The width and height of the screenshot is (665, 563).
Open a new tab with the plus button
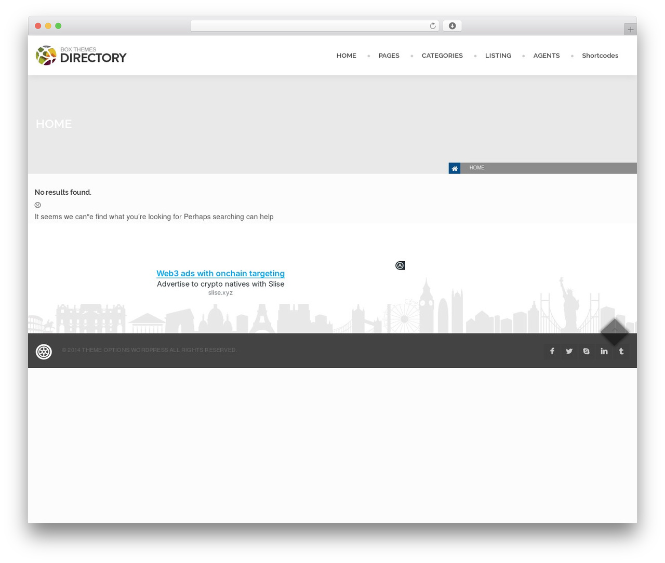630,30
